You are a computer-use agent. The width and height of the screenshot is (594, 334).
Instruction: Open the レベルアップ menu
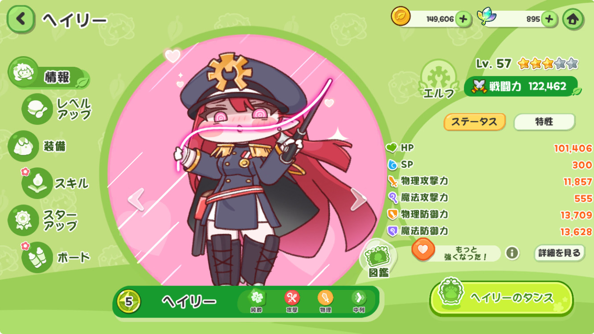[x=57, y=109]
